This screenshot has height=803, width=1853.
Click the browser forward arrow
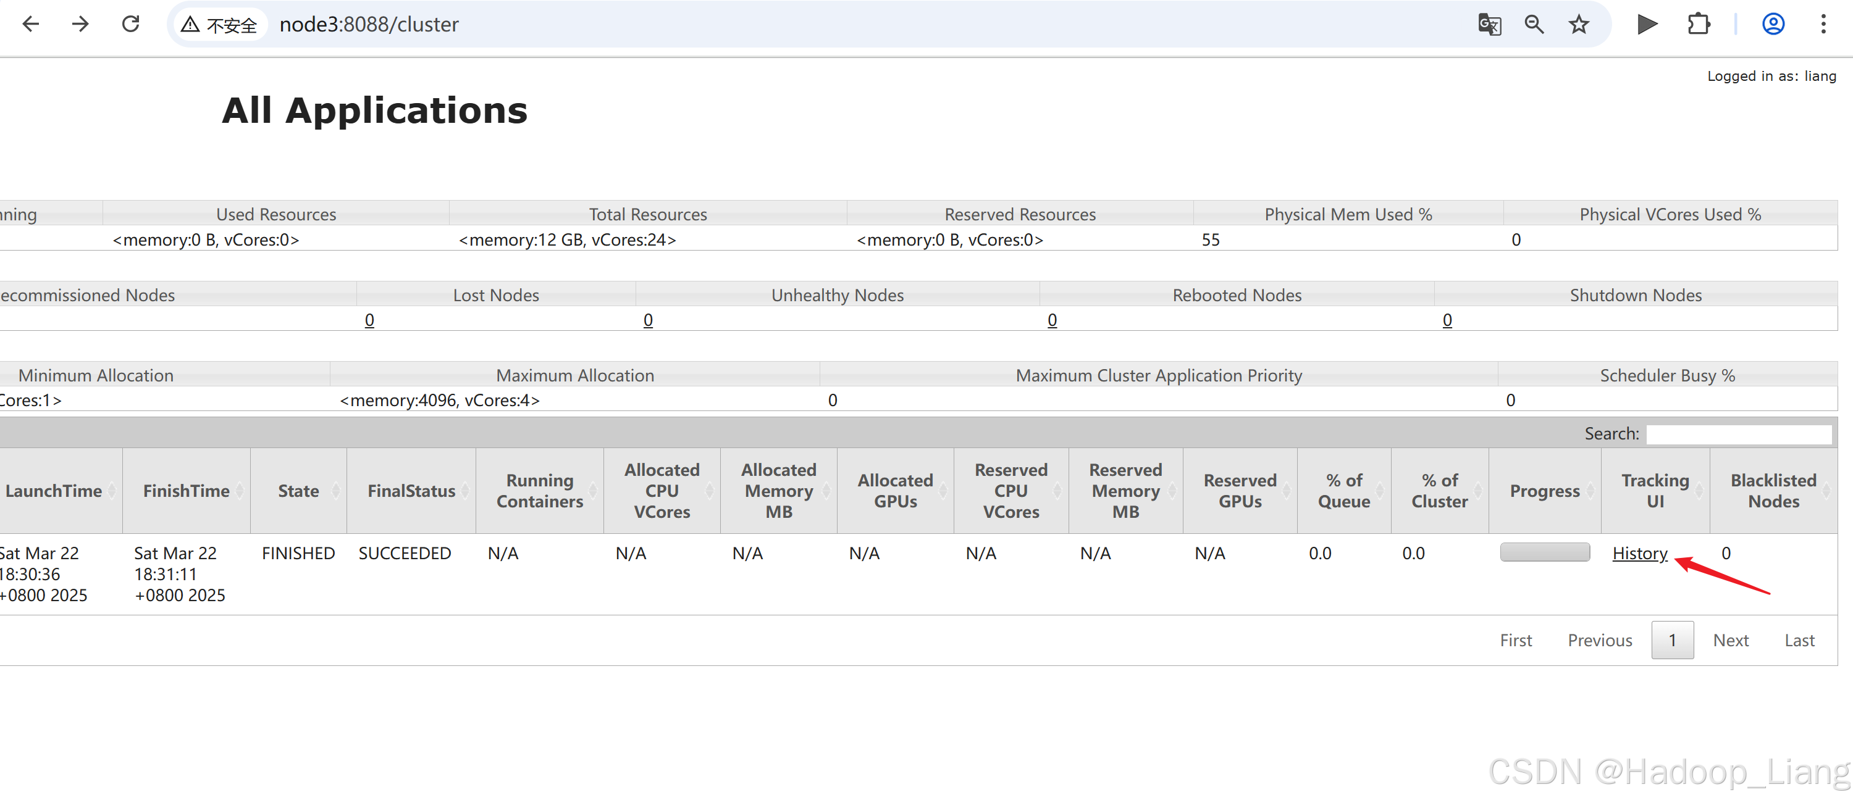tap(80, 25)
